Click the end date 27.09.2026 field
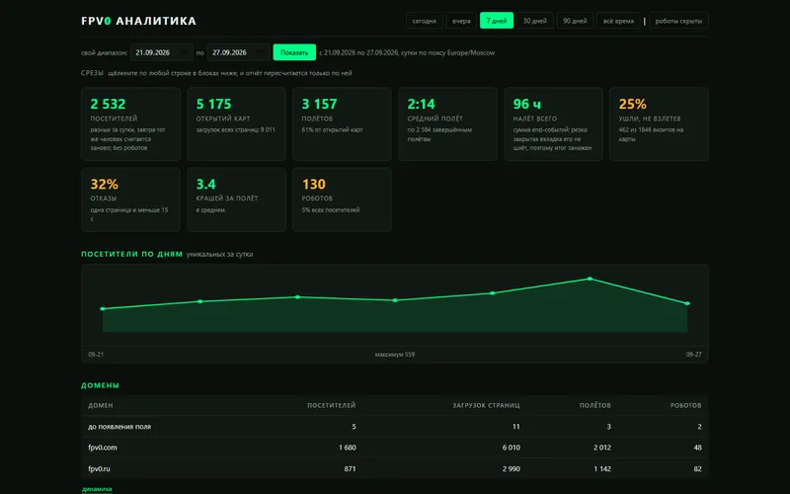 click(x=238, y=52)
